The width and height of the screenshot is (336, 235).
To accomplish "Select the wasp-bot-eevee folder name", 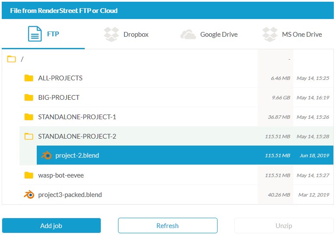I will click(61, 175).
